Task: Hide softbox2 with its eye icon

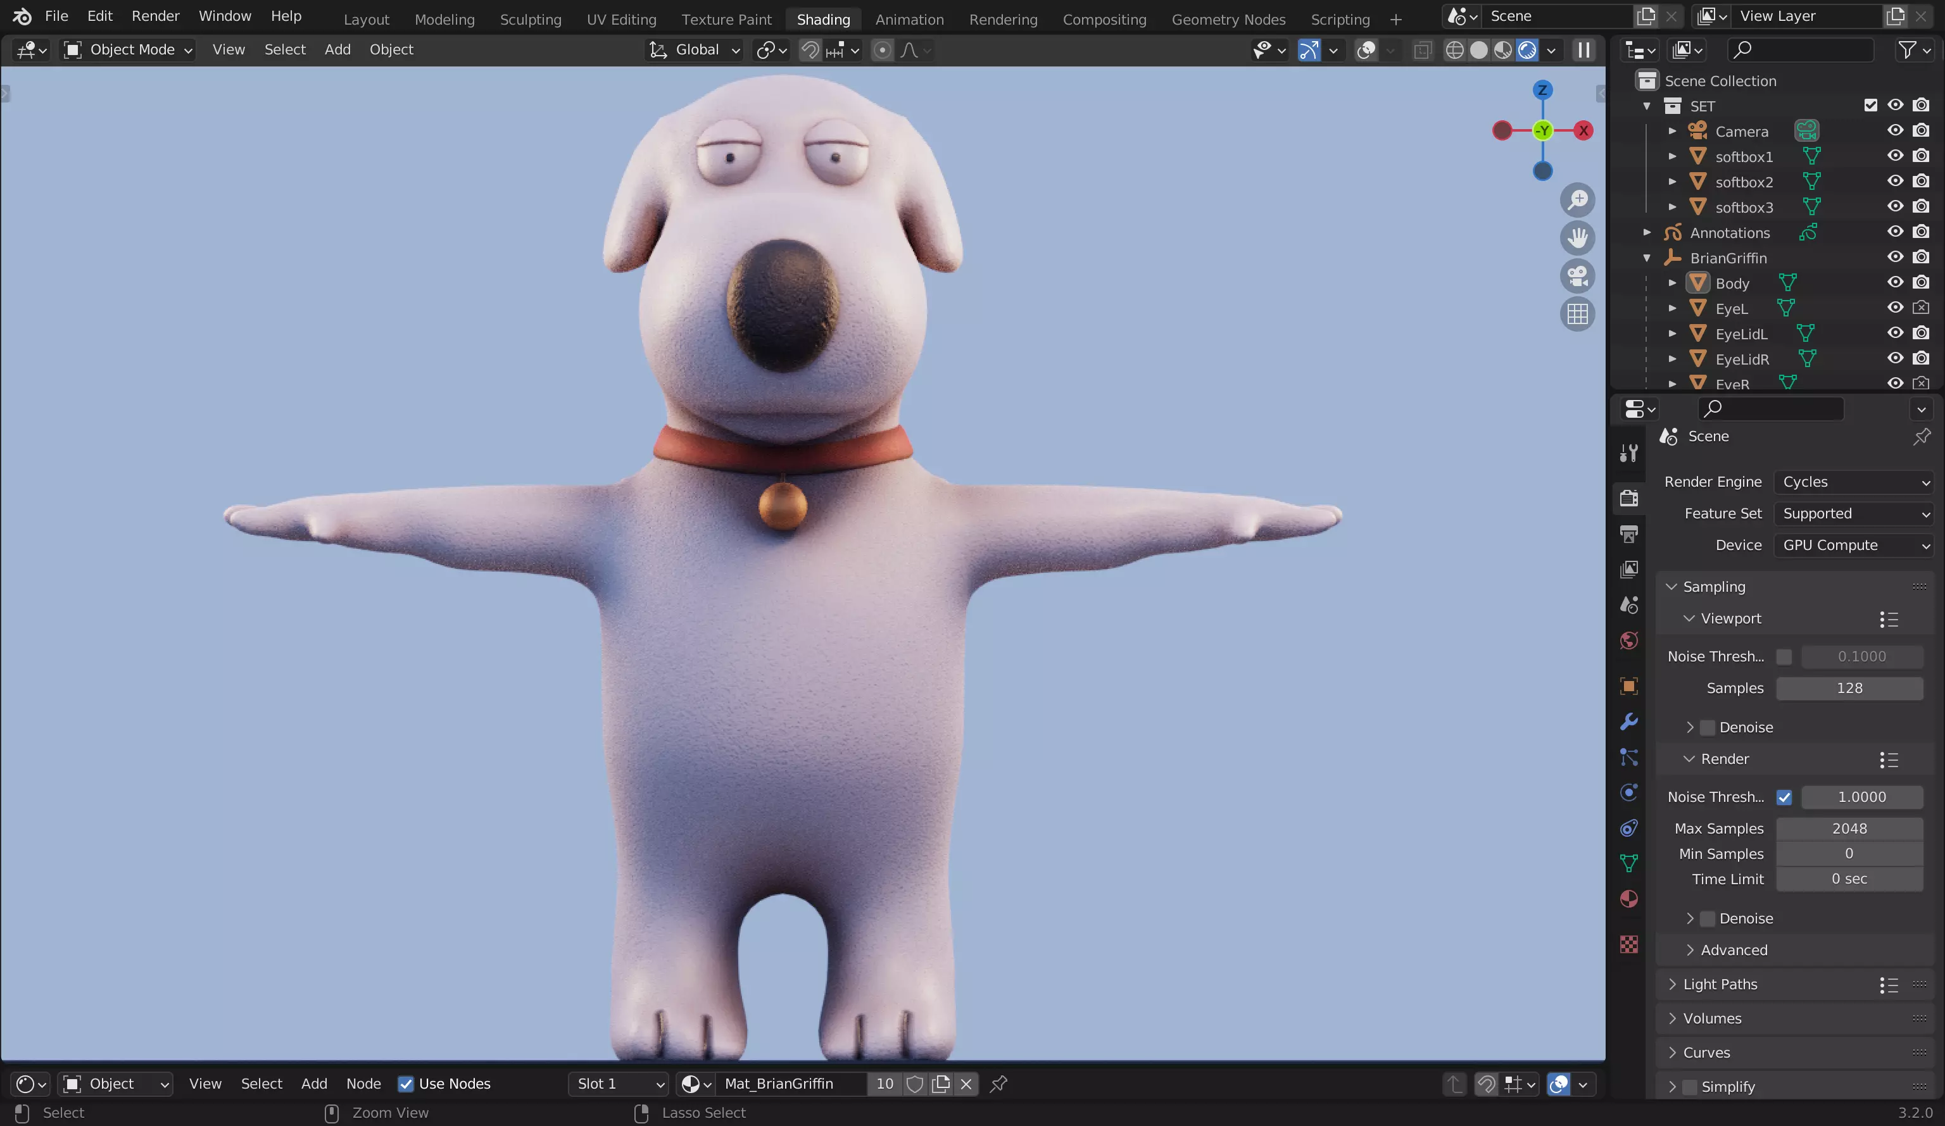Action: (1895, 182)
